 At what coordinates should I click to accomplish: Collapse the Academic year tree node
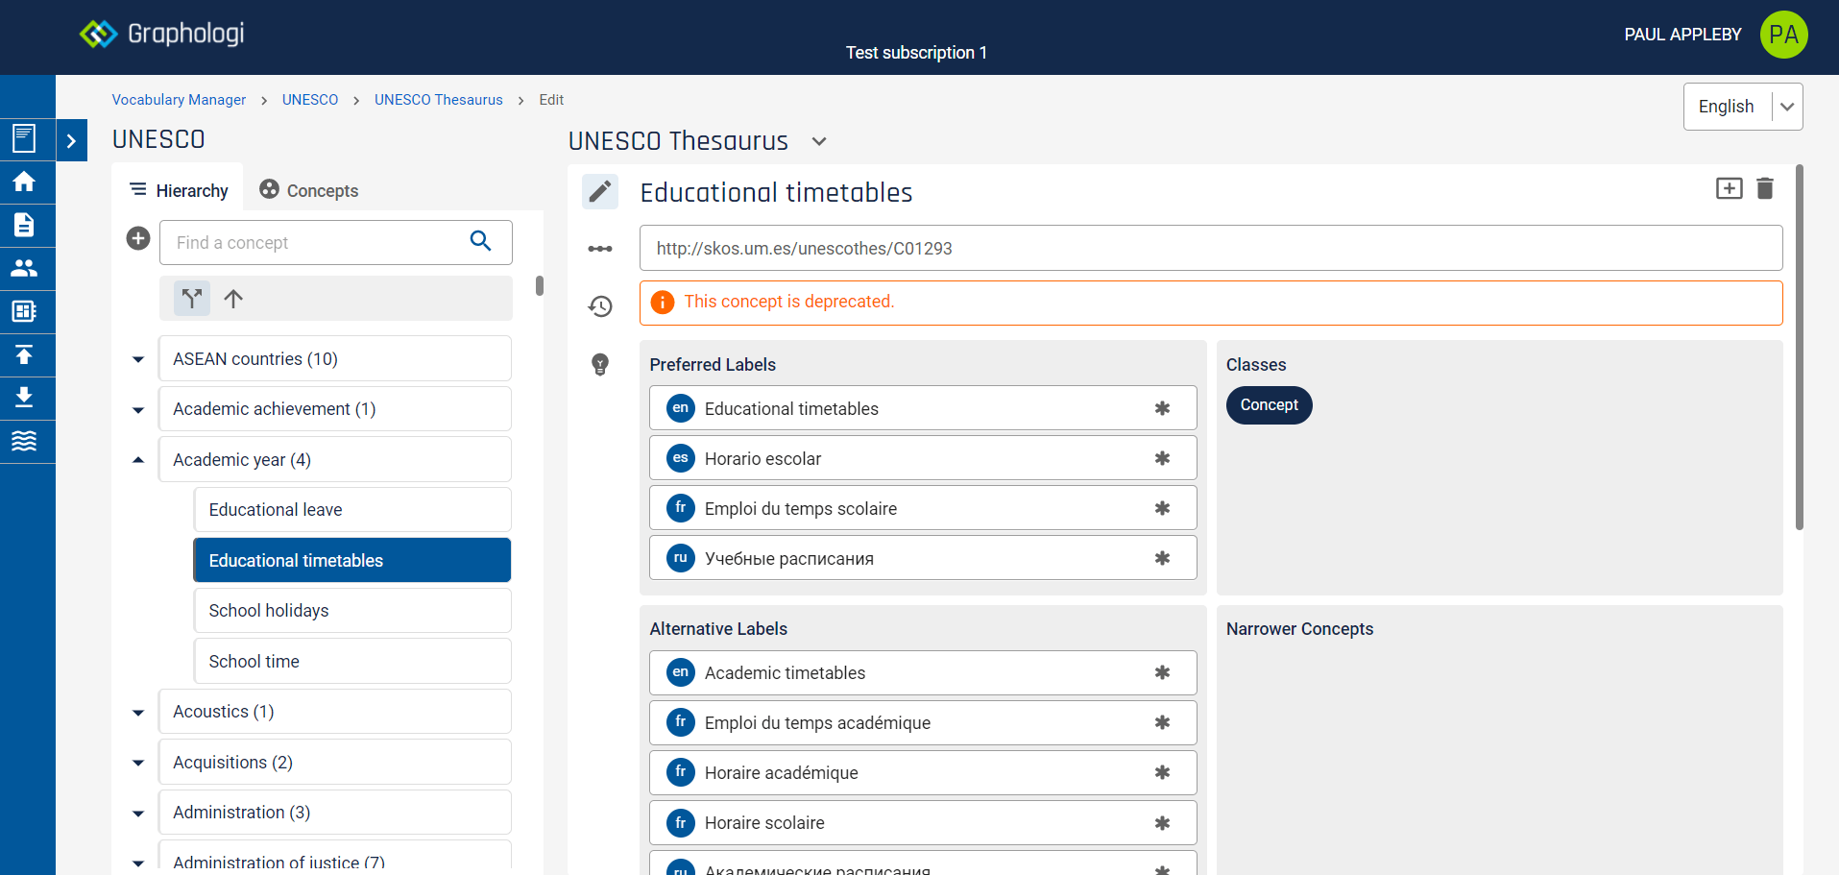click(138, 460)
